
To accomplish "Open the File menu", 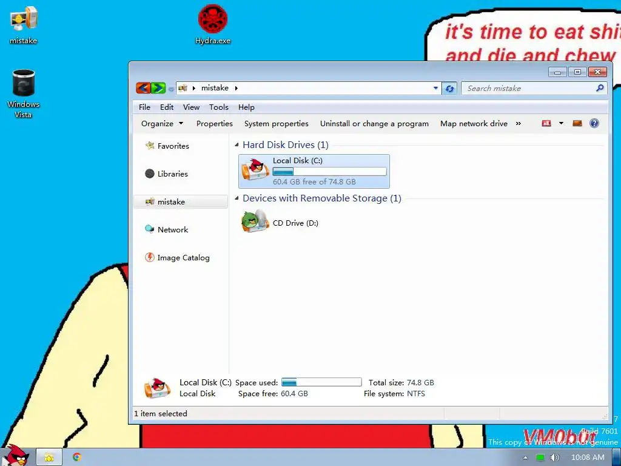I will (x=144, y=107).
